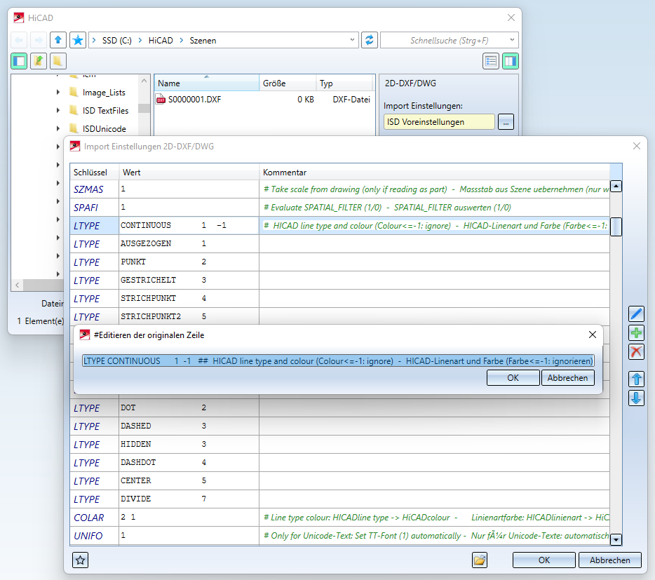The width and height of the screenshot is (655, 580).
Task: Click the folder with green arrow icon
Action: pyautogui.click(x=39, y=61)
